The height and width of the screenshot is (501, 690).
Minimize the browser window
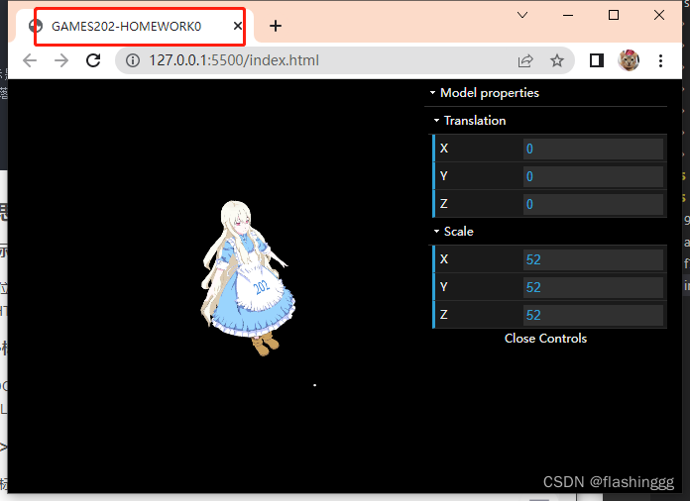tap(568, 16)
